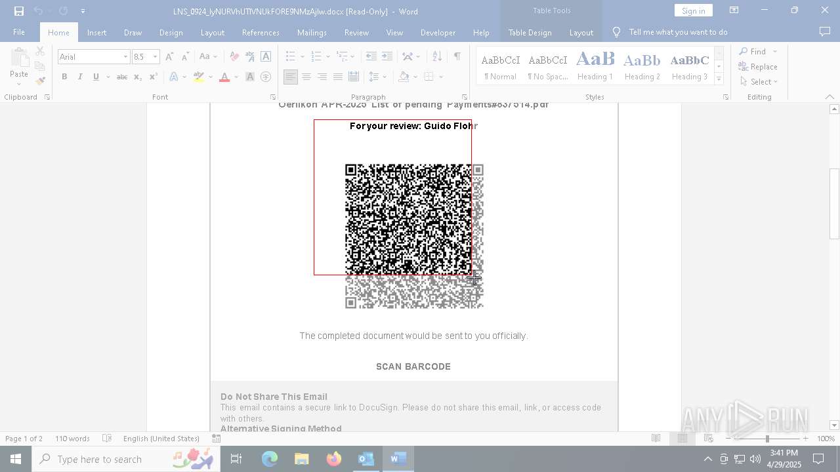
Task: Click Tell me what you want to do
Action: click(x=678, y=32)
